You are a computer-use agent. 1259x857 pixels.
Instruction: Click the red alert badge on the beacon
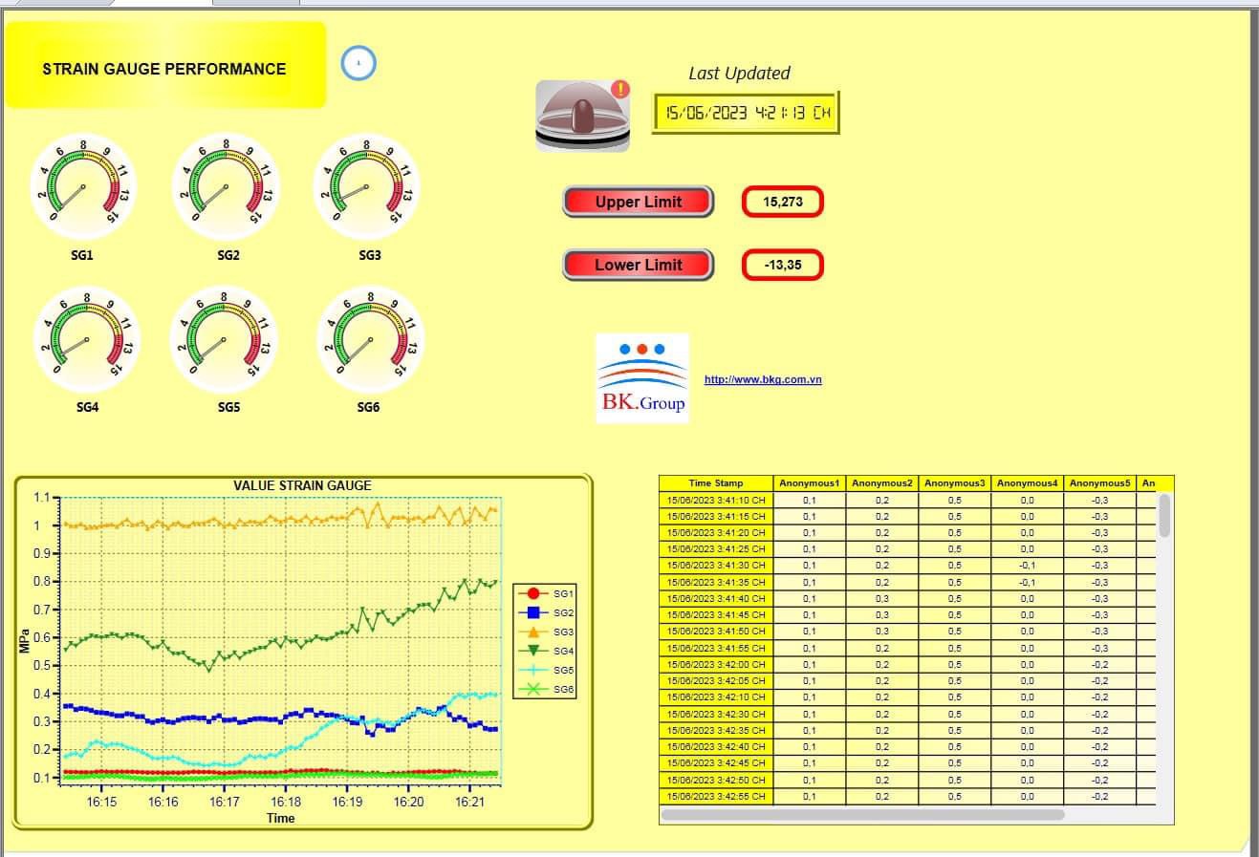click(x=621, y=90)
